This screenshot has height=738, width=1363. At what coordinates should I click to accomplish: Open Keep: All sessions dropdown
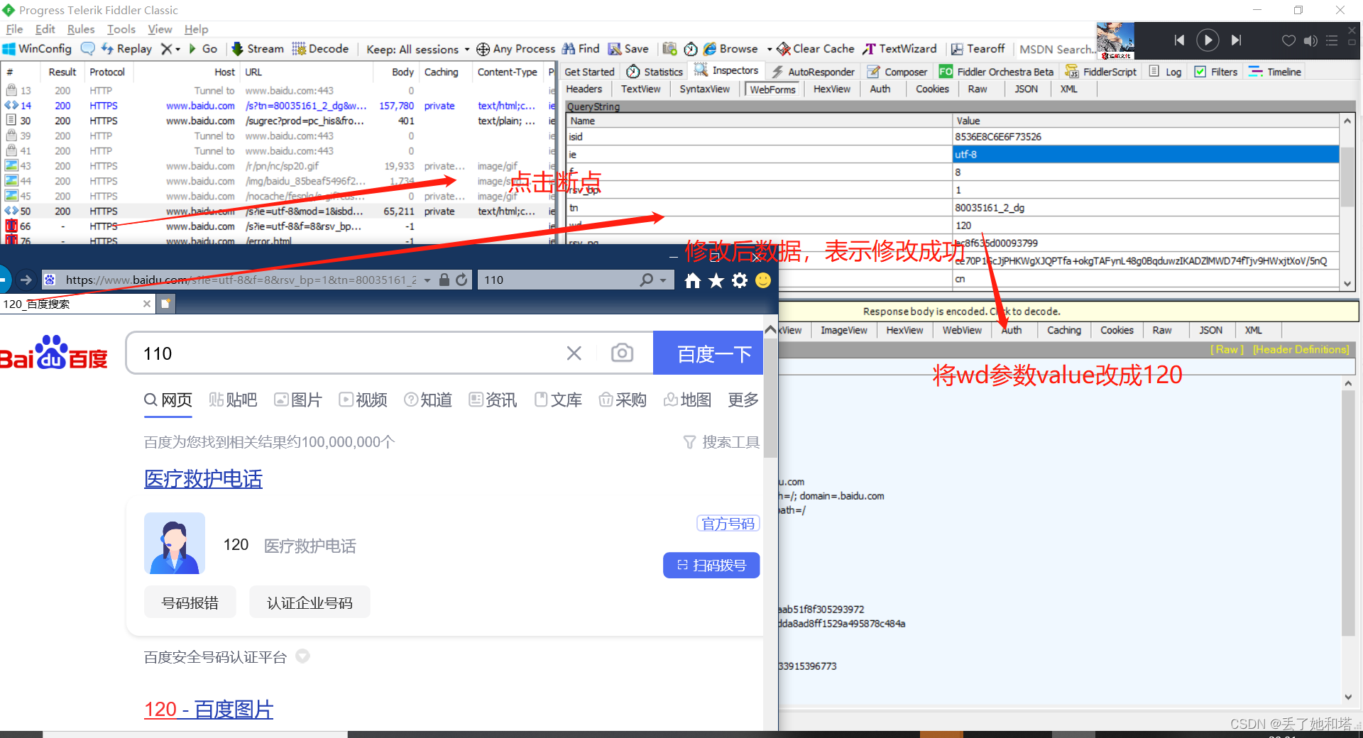417,50
